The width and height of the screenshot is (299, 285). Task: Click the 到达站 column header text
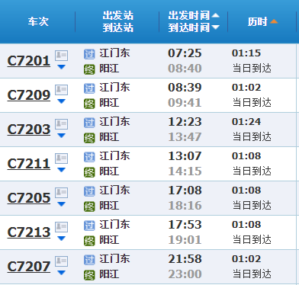118,27
